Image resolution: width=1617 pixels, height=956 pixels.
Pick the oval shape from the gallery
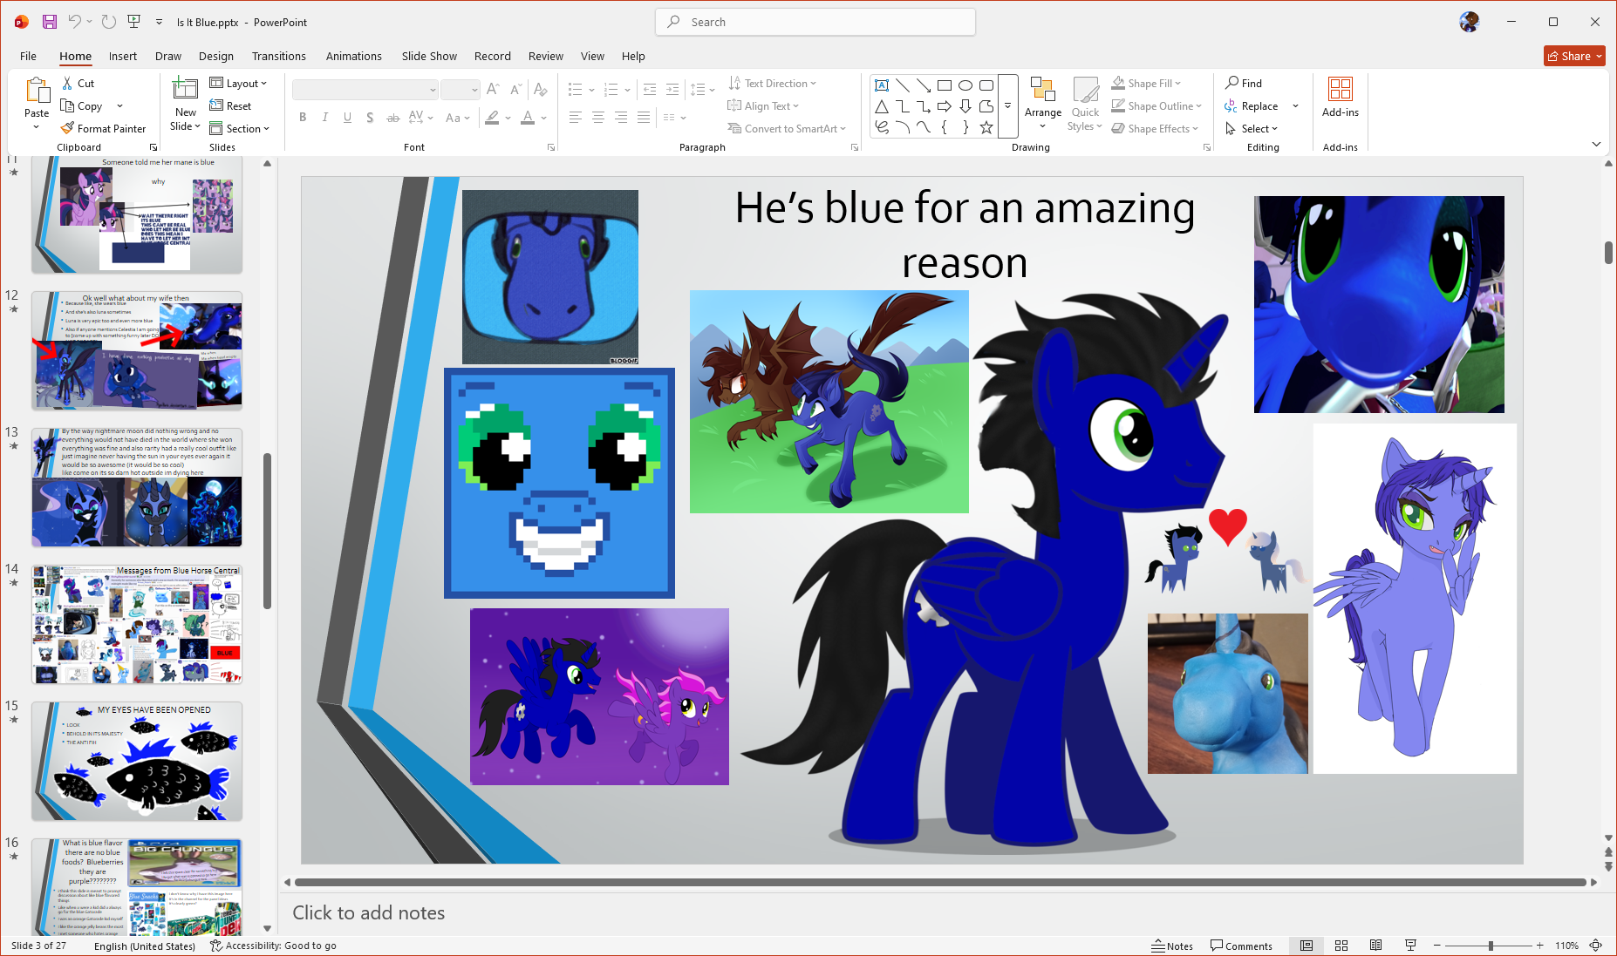965,85
